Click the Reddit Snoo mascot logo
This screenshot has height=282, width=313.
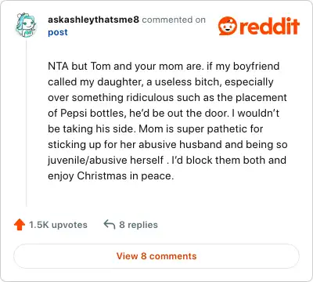pyautogui.click(x=228, y=26)
